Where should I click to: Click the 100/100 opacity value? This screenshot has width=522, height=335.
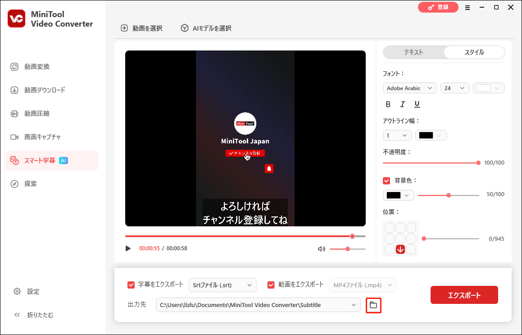pyautogui.click(x=495, y=163)
